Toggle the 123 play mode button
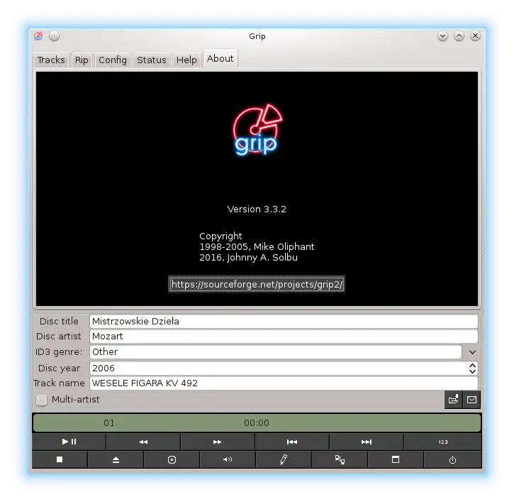Screen dimensions: 514x502 pos(443,442)
